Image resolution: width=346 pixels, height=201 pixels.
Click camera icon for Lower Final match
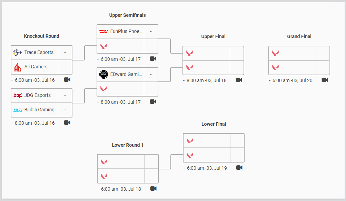coord(239,168)
